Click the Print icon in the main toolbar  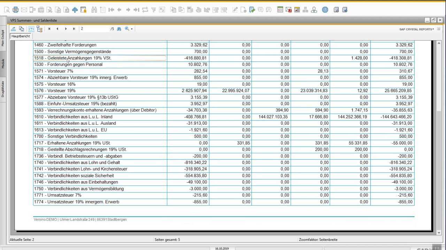16,10
